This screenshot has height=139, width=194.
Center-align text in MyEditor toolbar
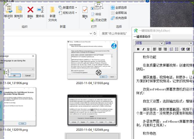pyautogui.click(x=160, y=49)
